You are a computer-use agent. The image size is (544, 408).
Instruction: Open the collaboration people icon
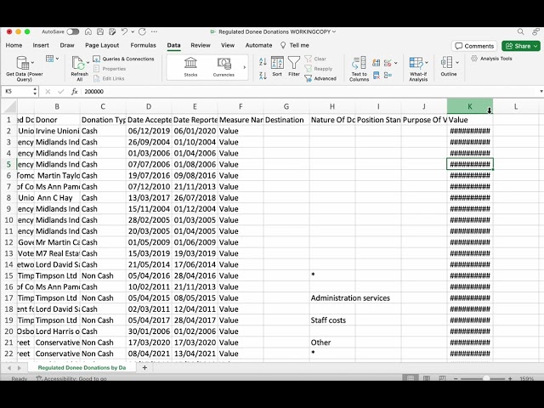536,31
